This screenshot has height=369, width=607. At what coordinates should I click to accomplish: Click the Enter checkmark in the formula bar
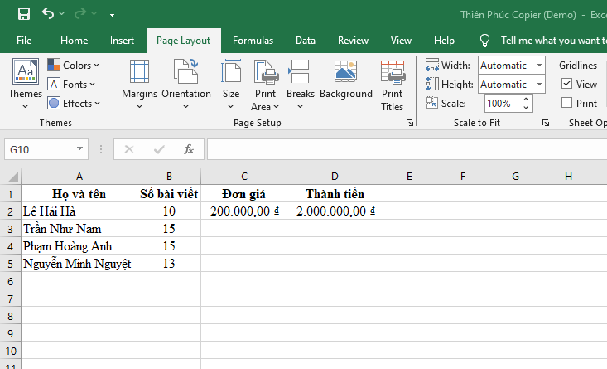click(x=159, y=149)
